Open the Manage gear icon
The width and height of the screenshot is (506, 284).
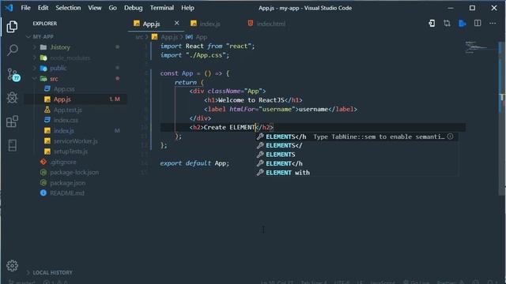pos(13,266)
